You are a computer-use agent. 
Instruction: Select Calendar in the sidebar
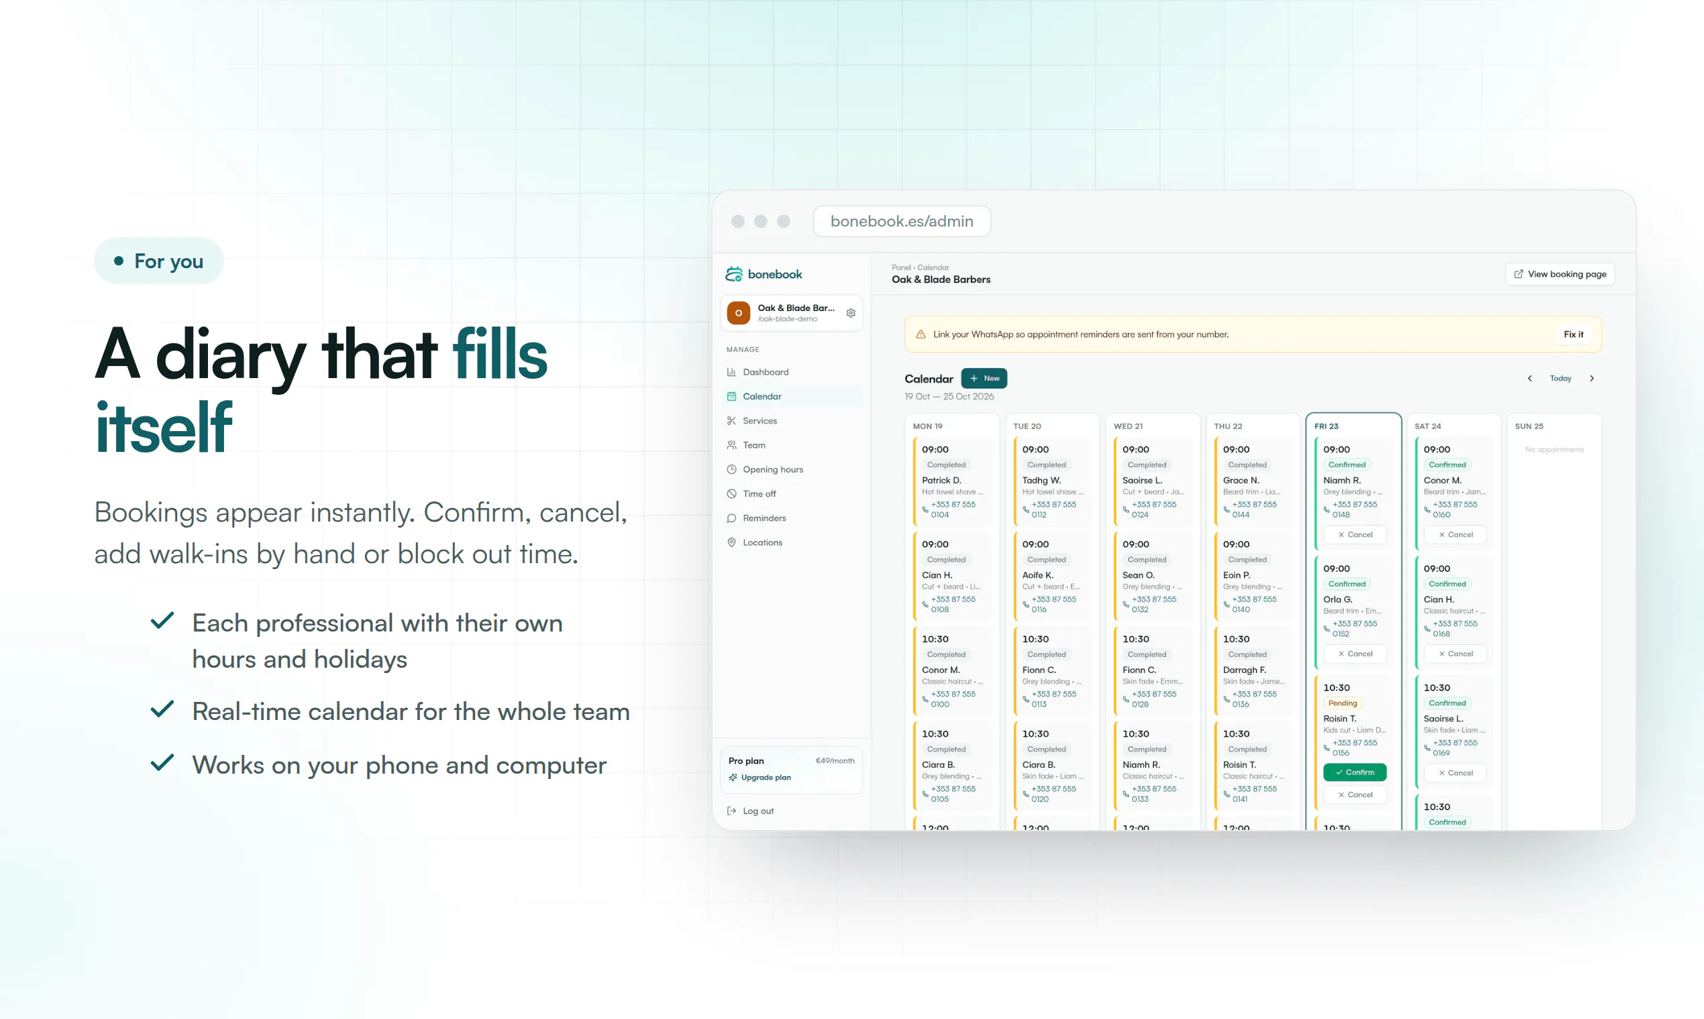[792, 396]
